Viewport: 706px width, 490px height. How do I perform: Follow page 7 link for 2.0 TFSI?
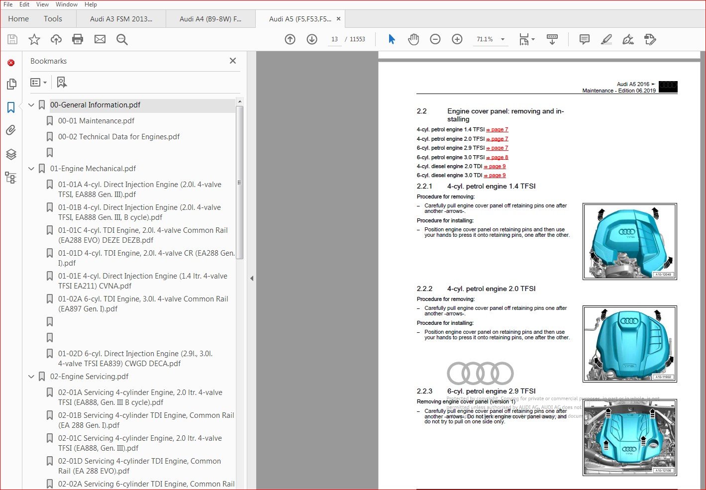[x=497, y=139]
